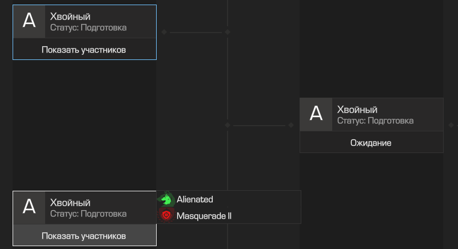
Task: Click the A avatar in the white-outlined Хвойный card
Action: [29, 207]
